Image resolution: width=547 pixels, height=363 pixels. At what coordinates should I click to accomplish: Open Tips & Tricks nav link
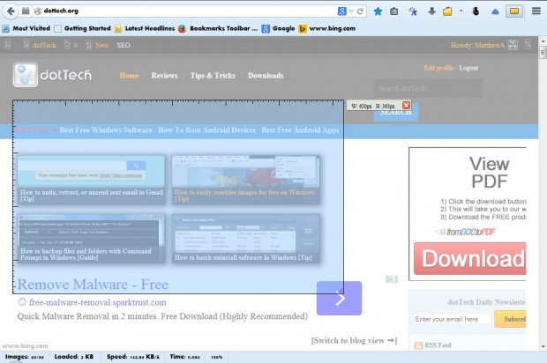click(x=213, y=76)
